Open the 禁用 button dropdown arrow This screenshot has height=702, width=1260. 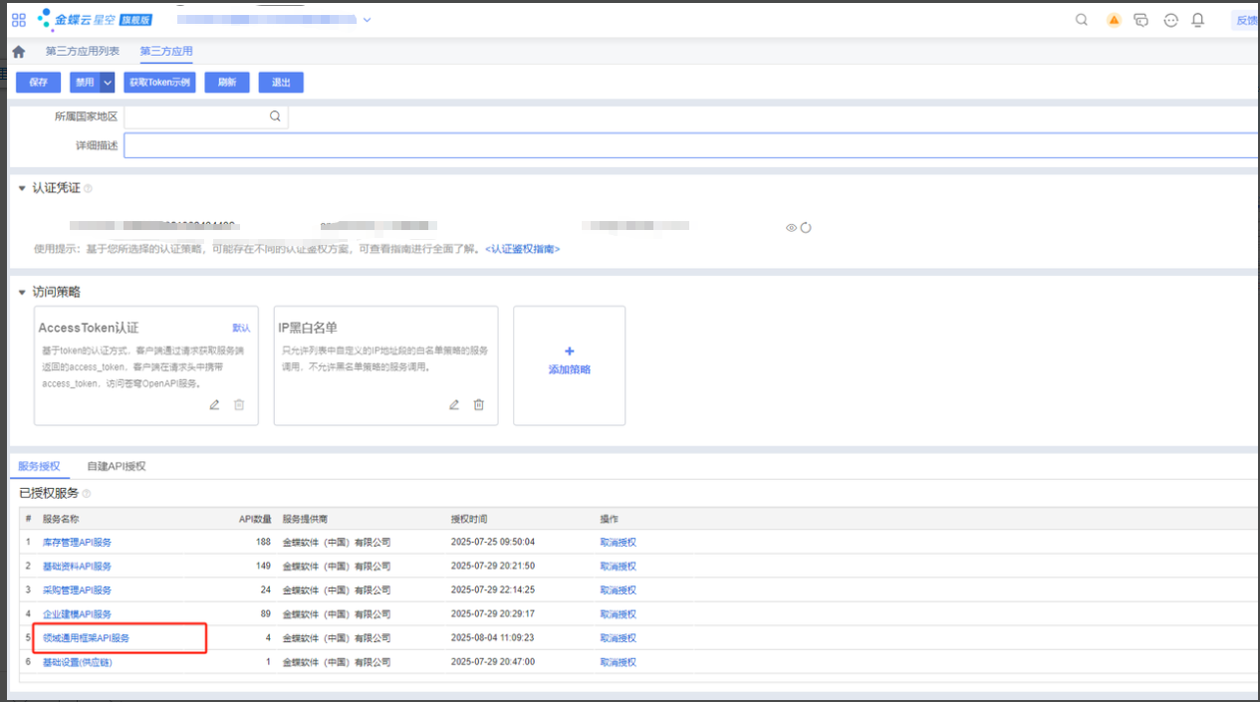pyautogui.click(x=108, y=83)
